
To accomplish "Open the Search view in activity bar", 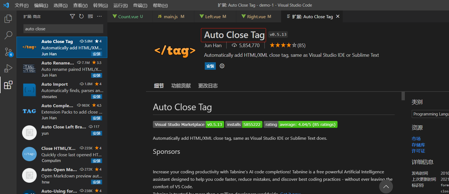I will [8, 35].
